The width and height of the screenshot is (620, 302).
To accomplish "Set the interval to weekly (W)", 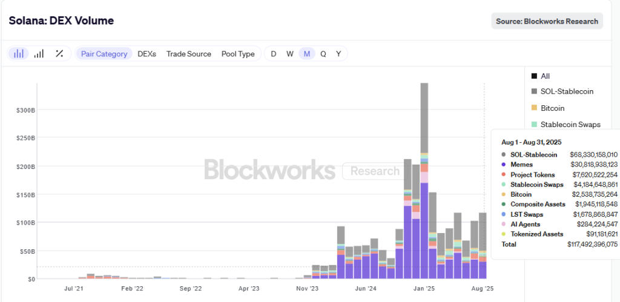I will coord(290,54).
